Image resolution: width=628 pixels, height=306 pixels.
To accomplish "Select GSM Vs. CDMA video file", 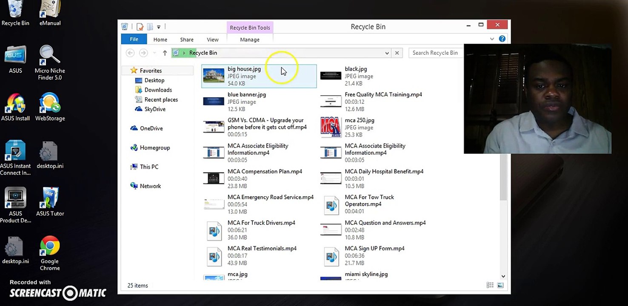I will pos(259,127).
